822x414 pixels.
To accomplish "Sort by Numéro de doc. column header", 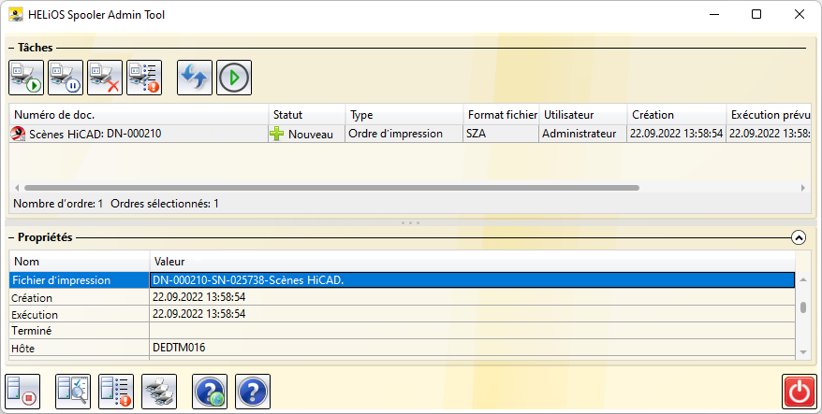I will pyautogui.click(x=139, y=115).
